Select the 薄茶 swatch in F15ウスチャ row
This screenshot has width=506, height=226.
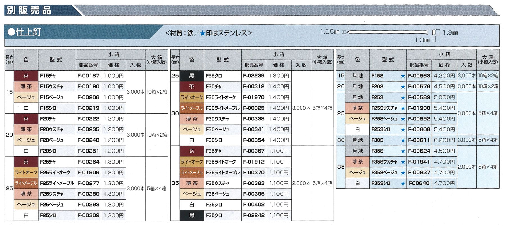pyautogui.click(x=26, y=87)
